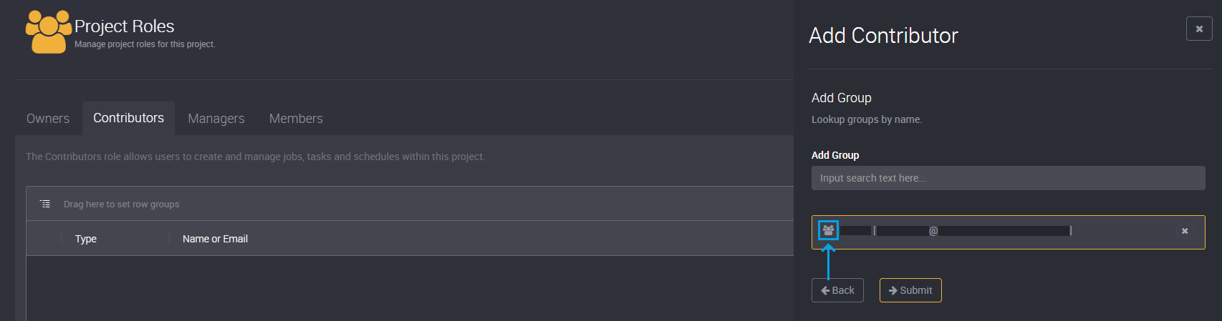
Task: Focus the Add Group search field
Action: (1008, 178)
